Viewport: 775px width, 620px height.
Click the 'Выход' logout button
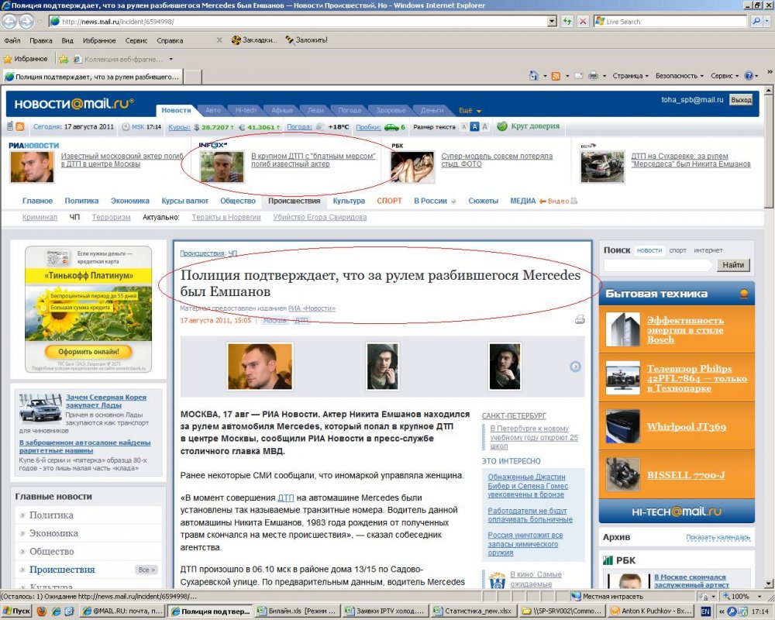pos(741,100)
